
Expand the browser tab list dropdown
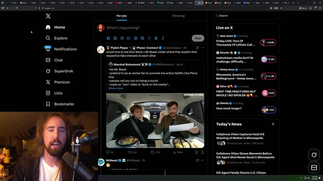click(x=298, y=3)
